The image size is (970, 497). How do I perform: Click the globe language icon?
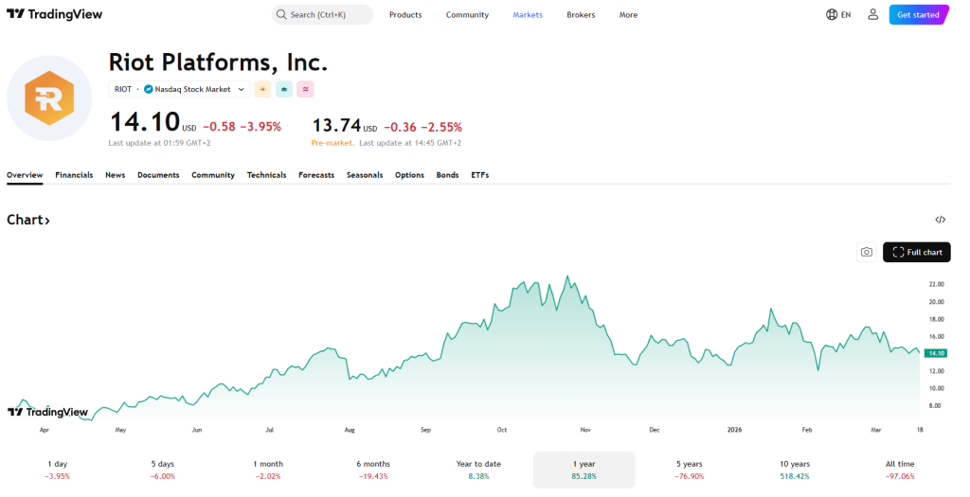point(832,14)
